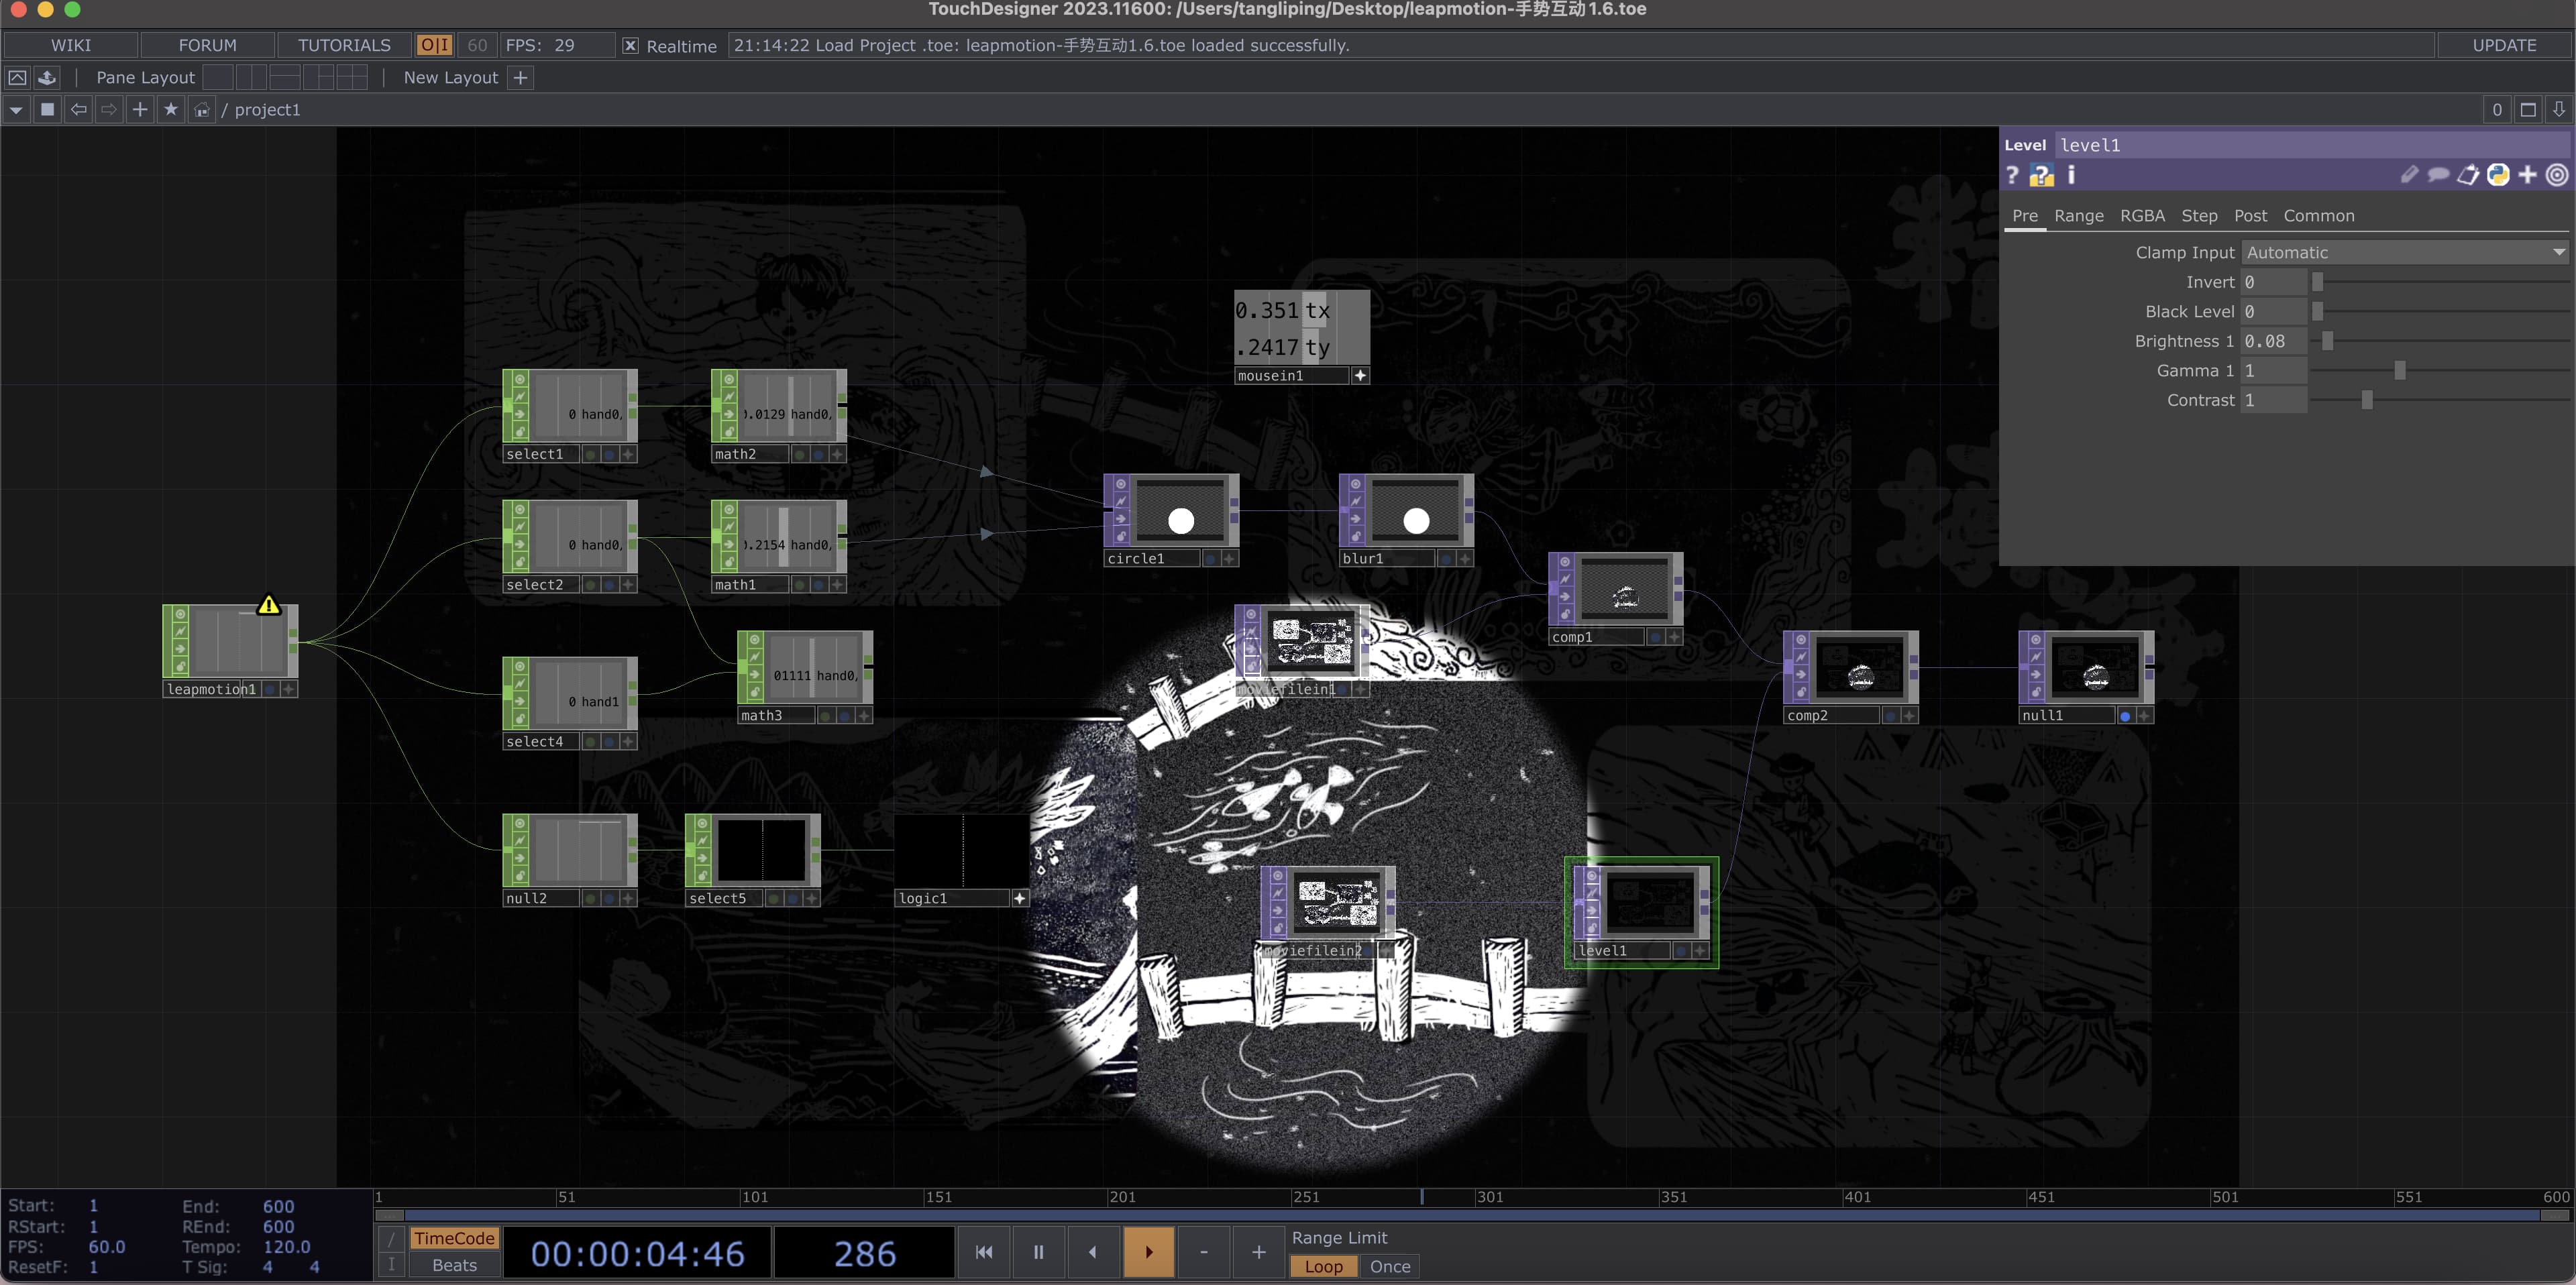Select TimeCode display mode

point(454,1238)
